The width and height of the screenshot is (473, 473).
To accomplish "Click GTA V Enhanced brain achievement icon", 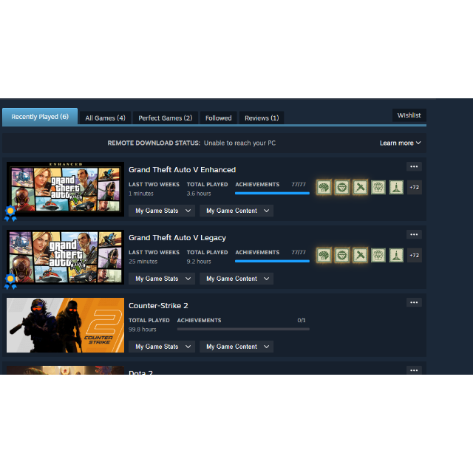I will [x=324, y=187].
